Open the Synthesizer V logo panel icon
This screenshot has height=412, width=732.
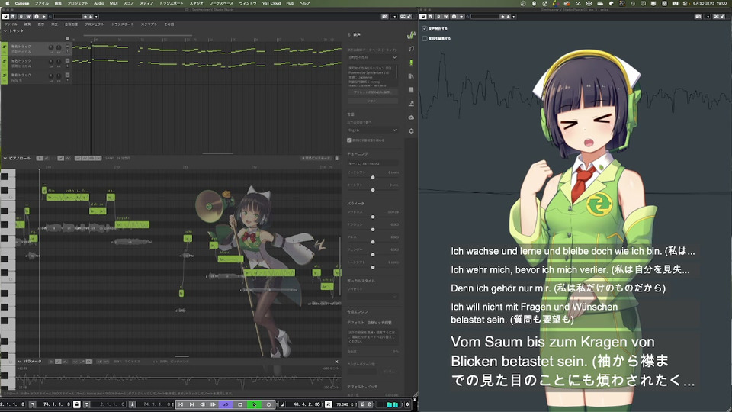(x=411, y=35)
